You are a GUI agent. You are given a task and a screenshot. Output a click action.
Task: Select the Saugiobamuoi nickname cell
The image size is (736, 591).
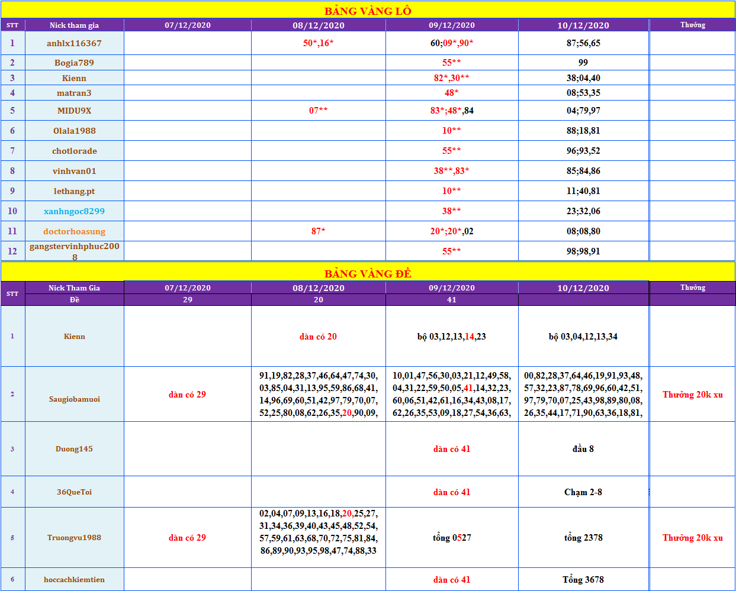pos(75,395)
